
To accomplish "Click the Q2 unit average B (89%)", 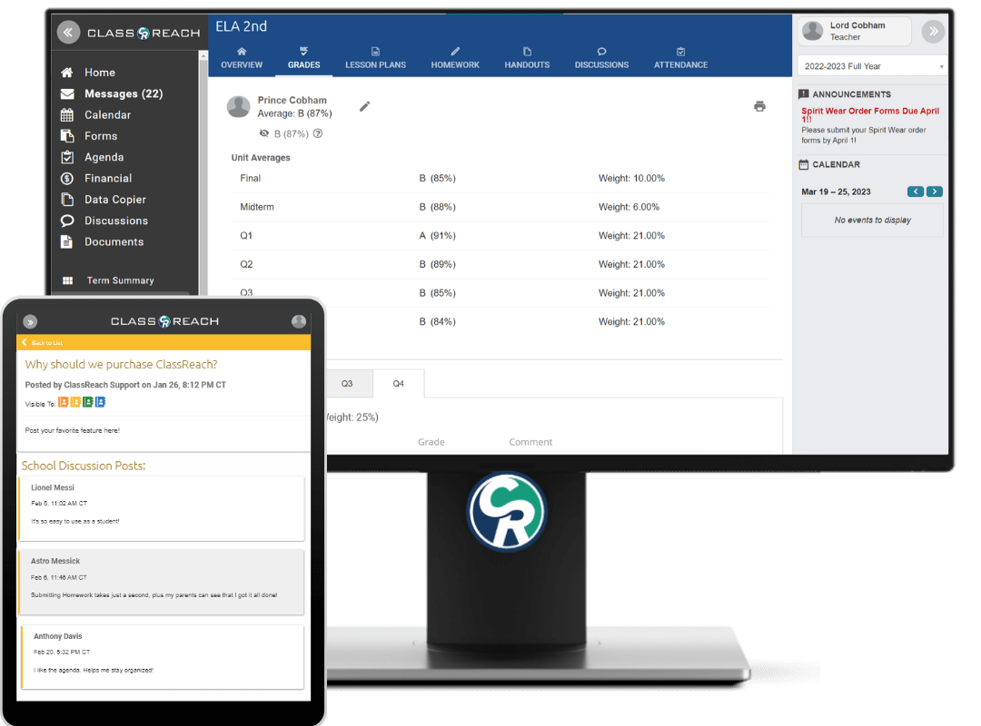I will pos(437,264).
